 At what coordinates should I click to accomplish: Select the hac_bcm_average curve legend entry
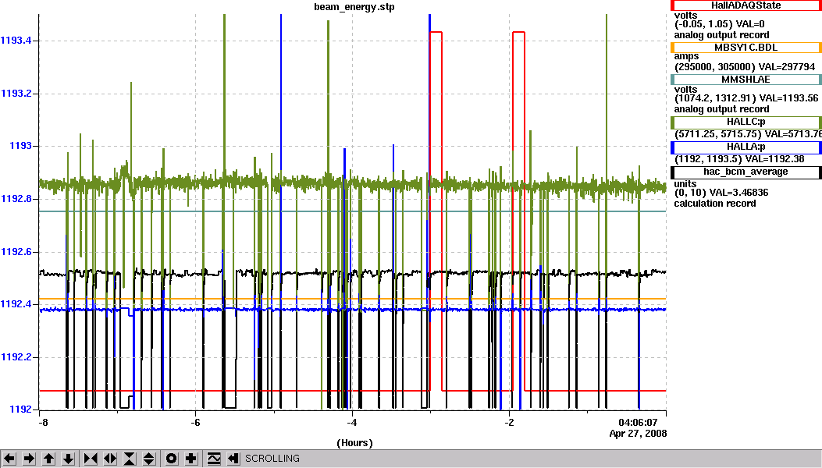[x=745, y=172]
